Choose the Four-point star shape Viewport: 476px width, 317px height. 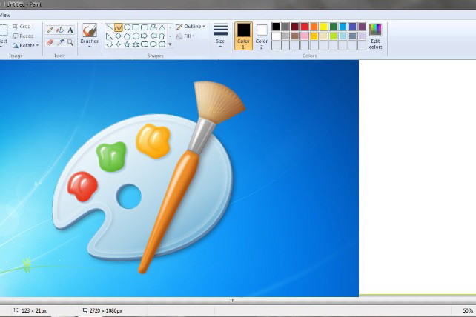click(119, 44)
